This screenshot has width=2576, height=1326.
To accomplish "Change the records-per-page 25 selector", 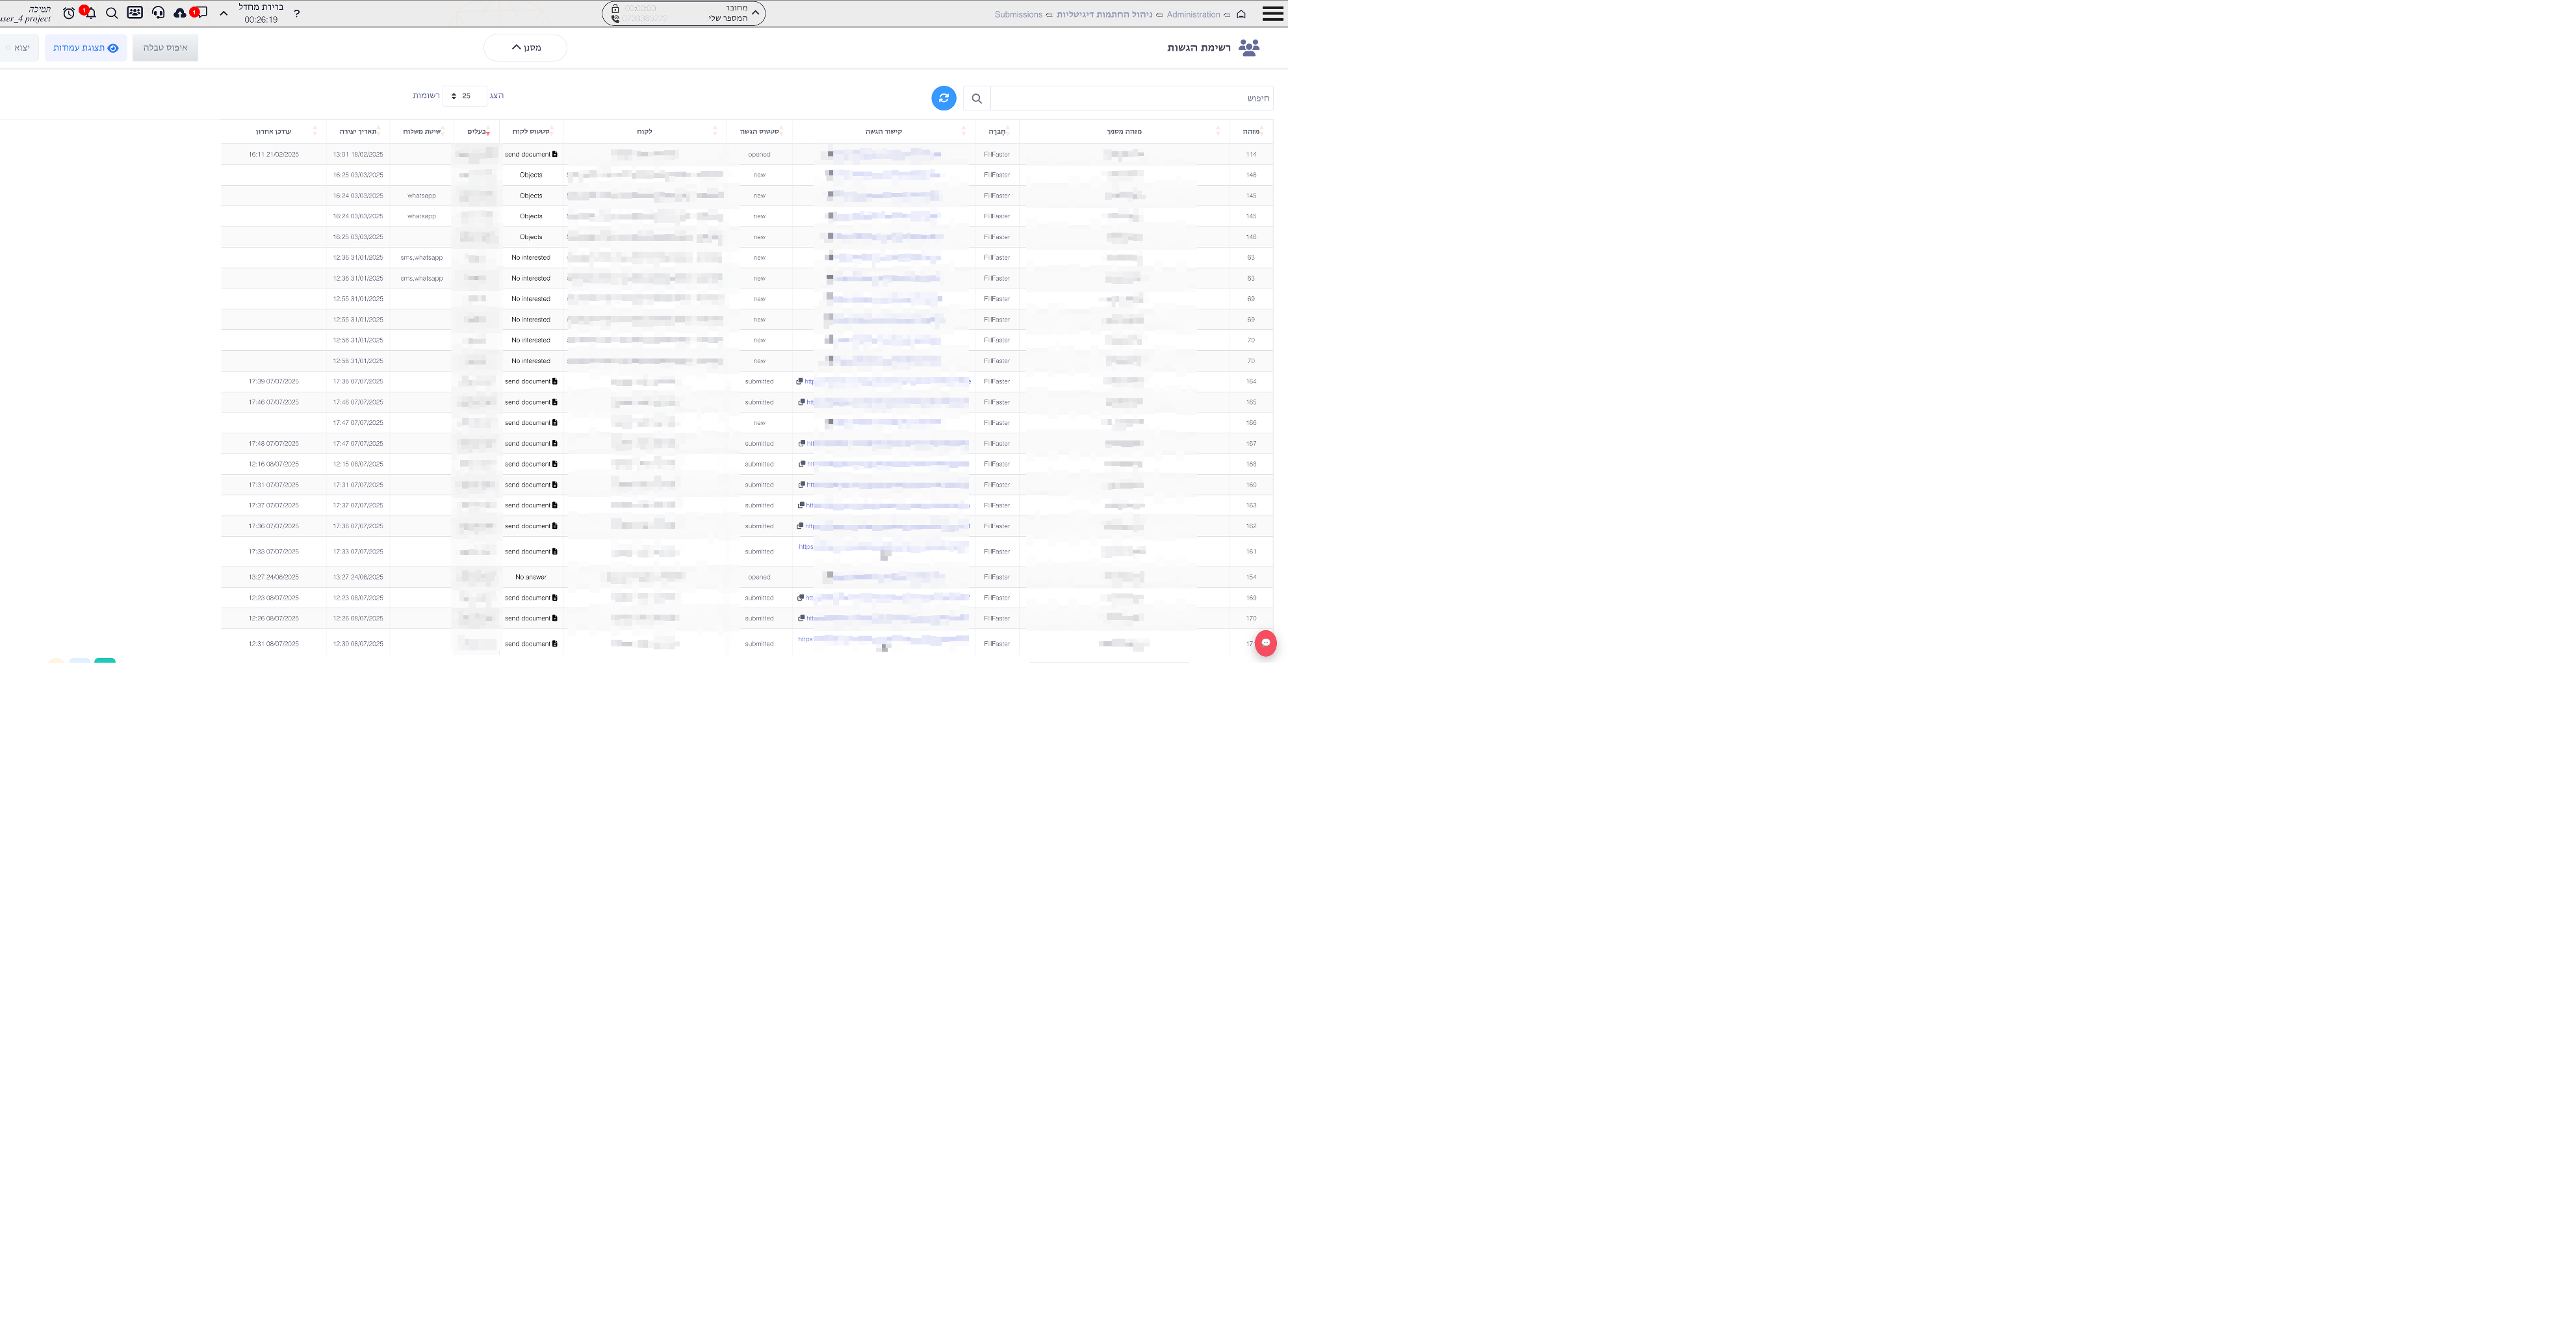I will coord(464,96).
